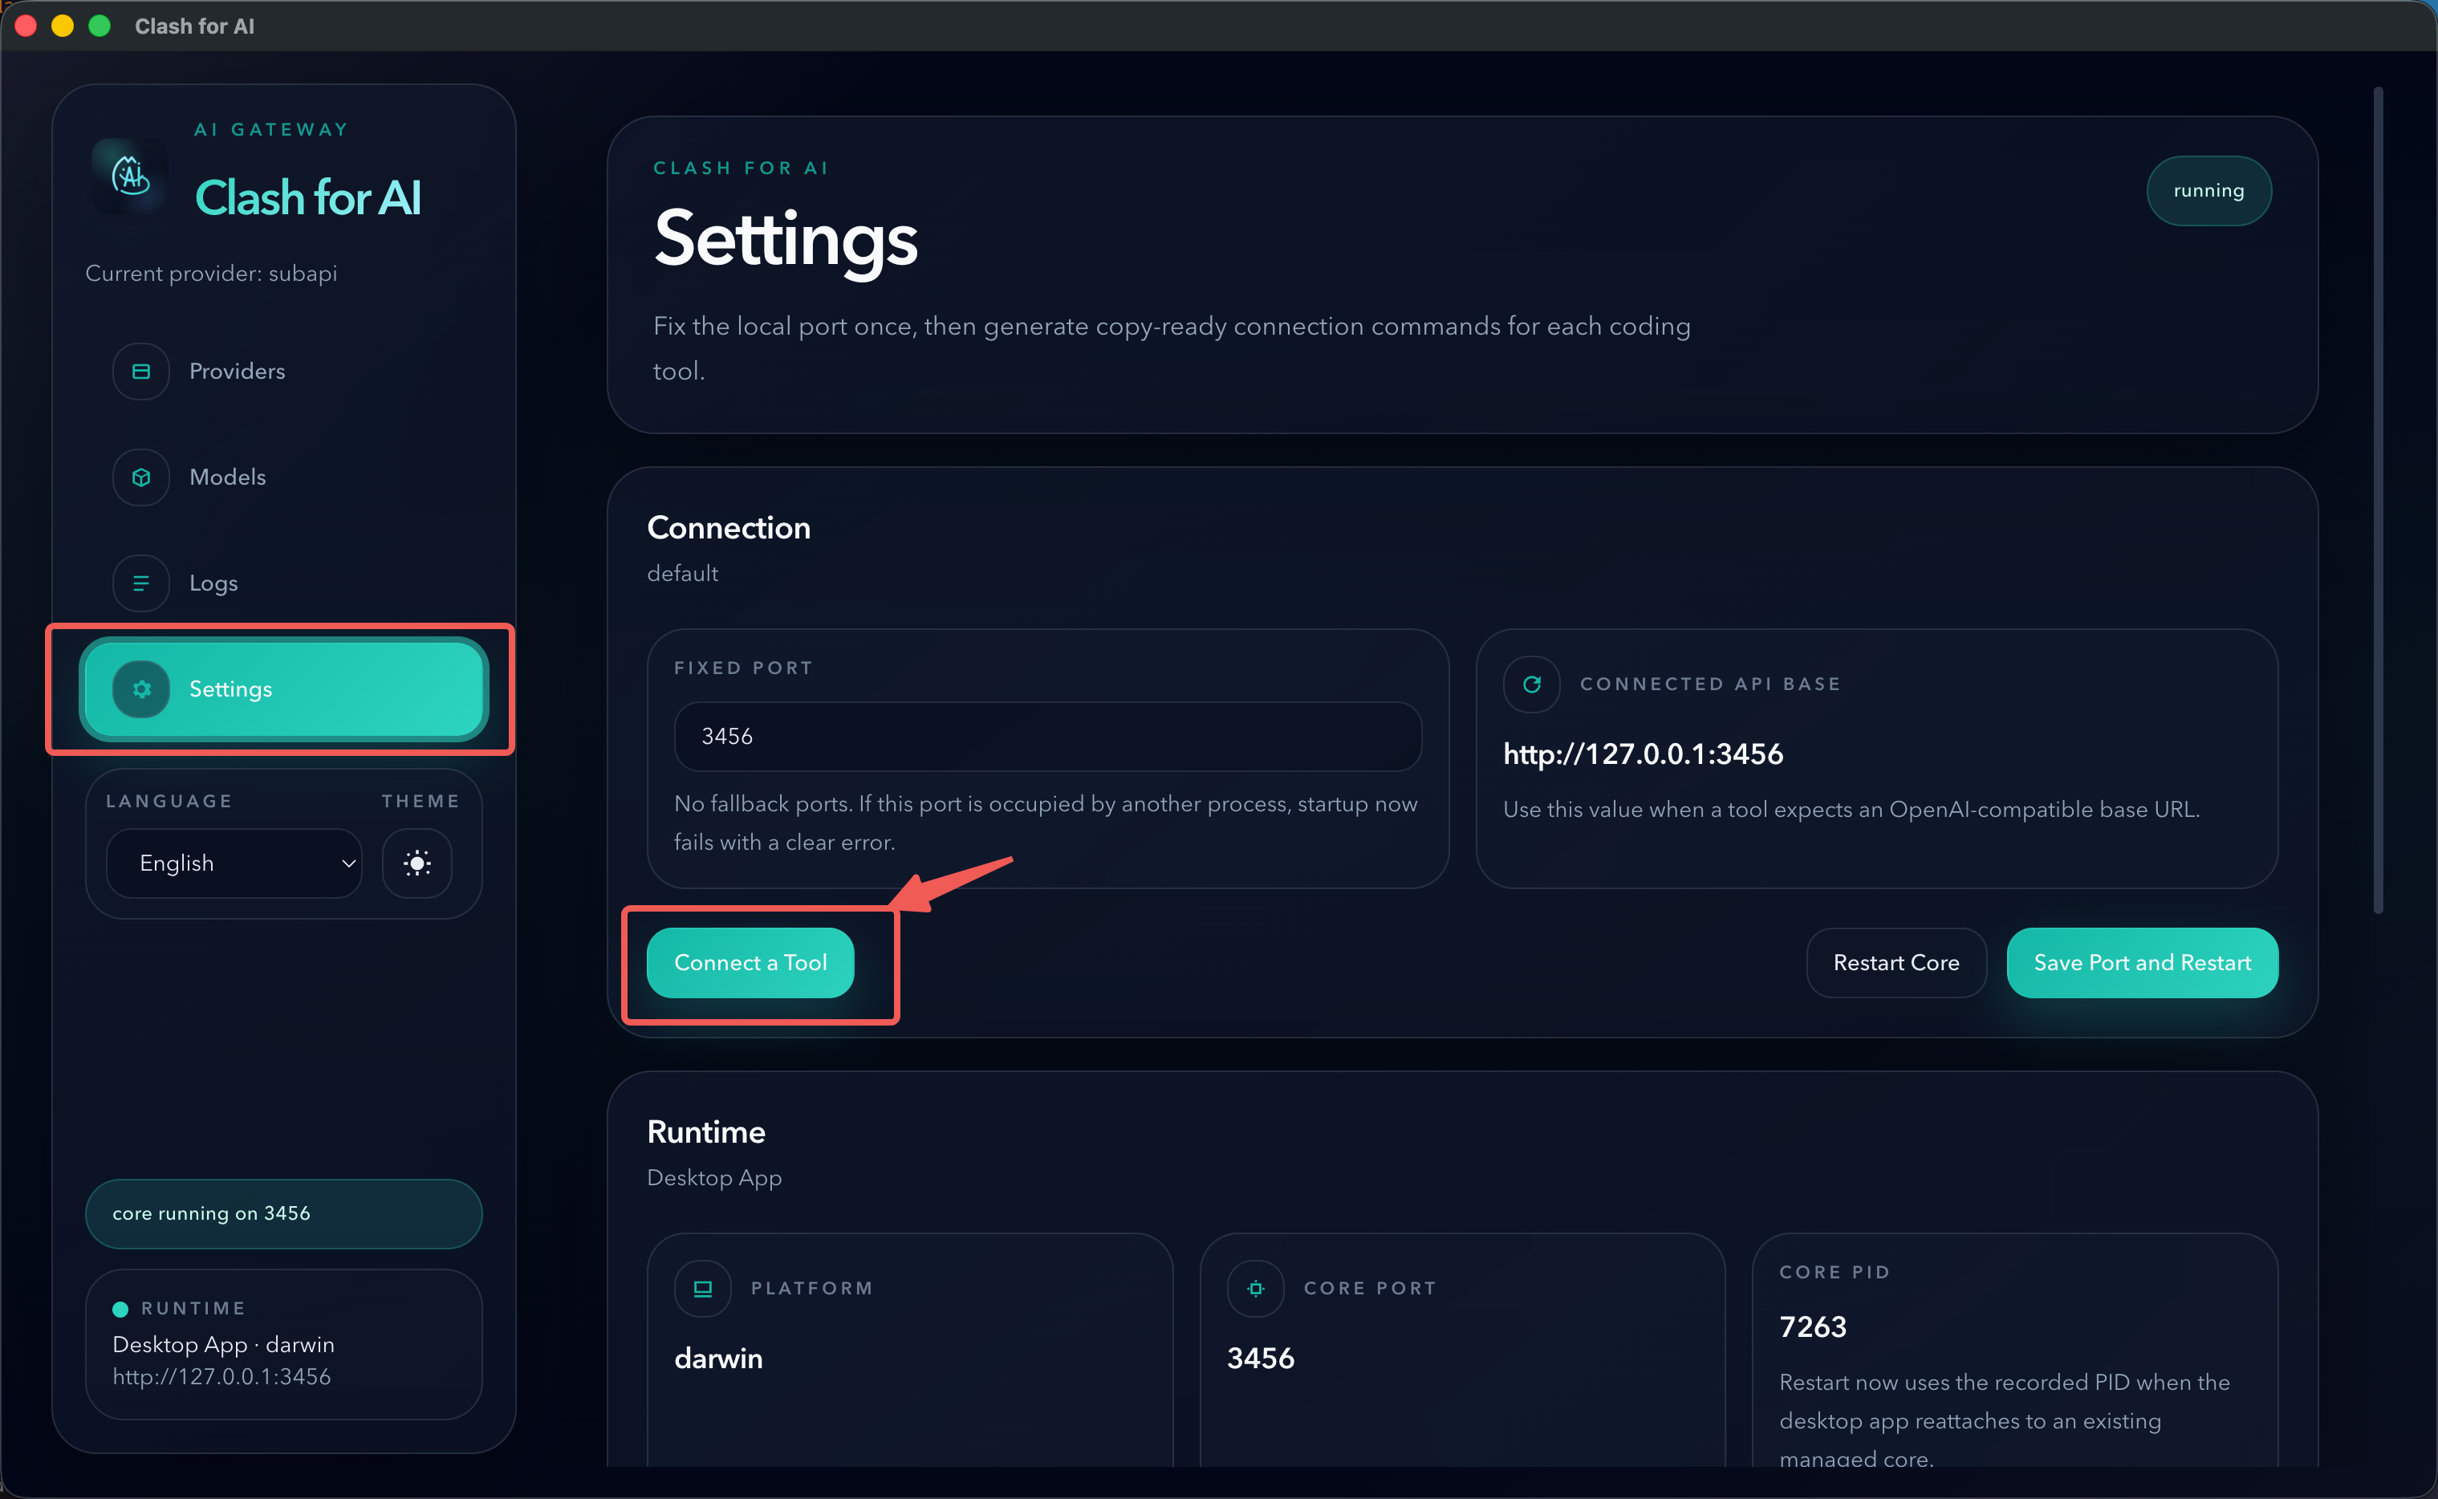Go to the Providers menu label

pos(237,371)
